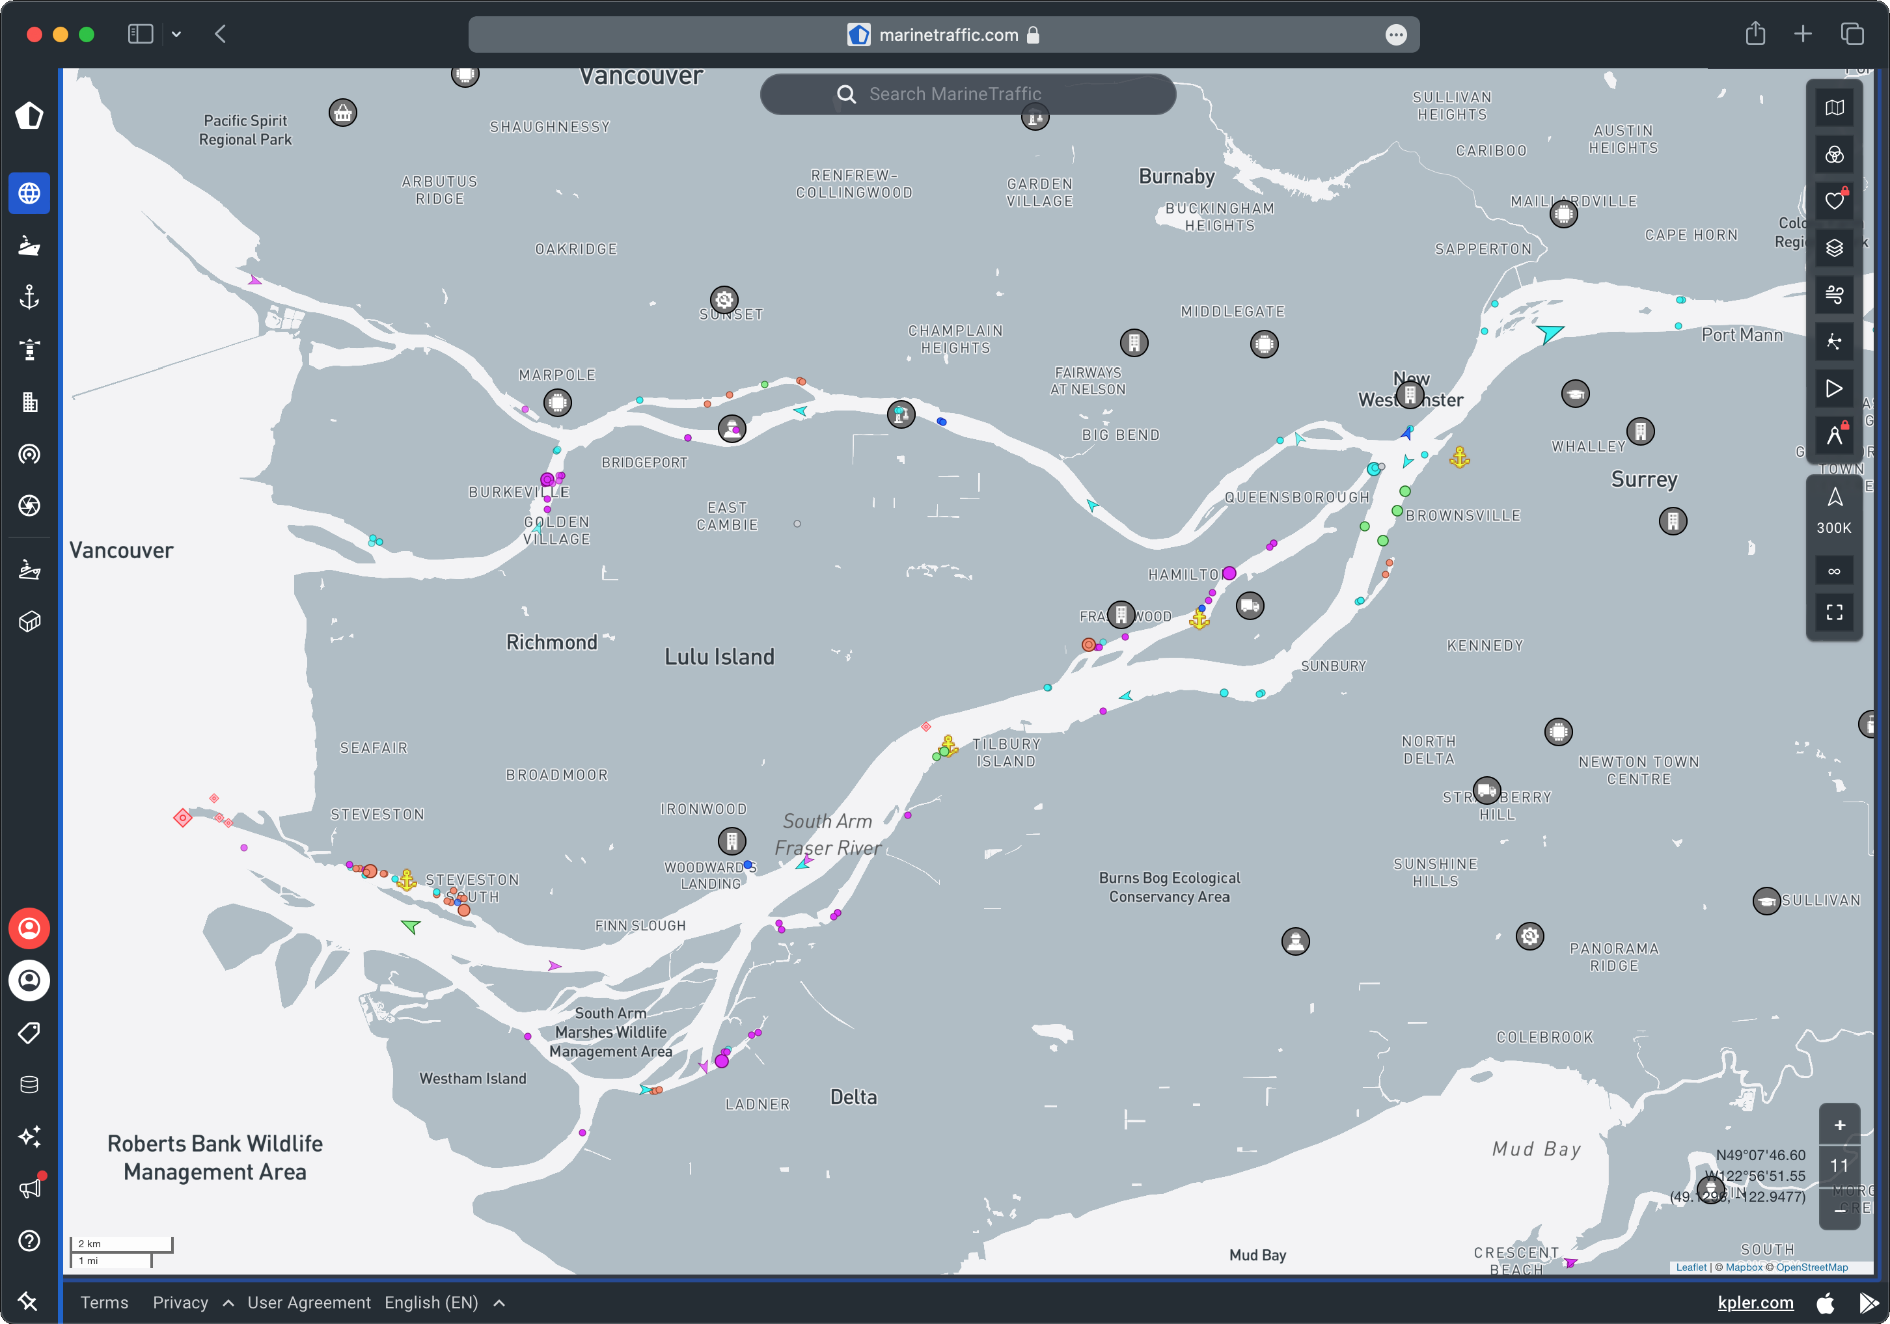Toggle the density maps layer stack

pos(1834,248)
